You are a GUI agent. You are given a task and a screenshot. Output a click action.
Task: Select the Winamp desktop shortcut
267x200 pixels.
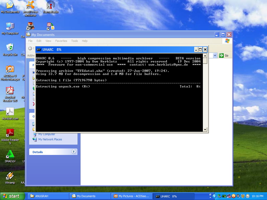click(x=10, y=178)
